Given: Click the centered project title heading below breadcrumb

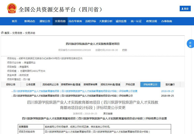Looking at the screenshot, I should click(x=93, y=44).
